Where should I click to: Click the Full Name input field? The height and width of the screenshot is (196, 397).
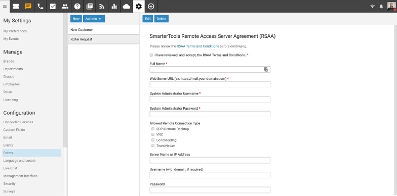[210, 70]
